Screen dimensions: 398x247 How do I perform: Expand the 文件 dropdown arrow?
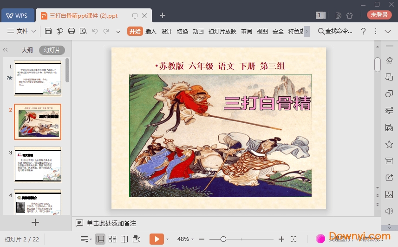tap(33, 31)
